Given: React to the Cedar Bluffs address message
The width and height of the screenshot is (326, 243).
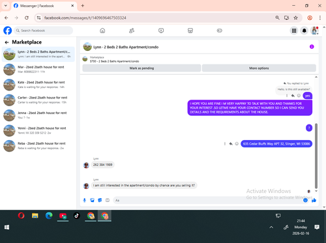Looking at the screenshot, I should [237, 144].
